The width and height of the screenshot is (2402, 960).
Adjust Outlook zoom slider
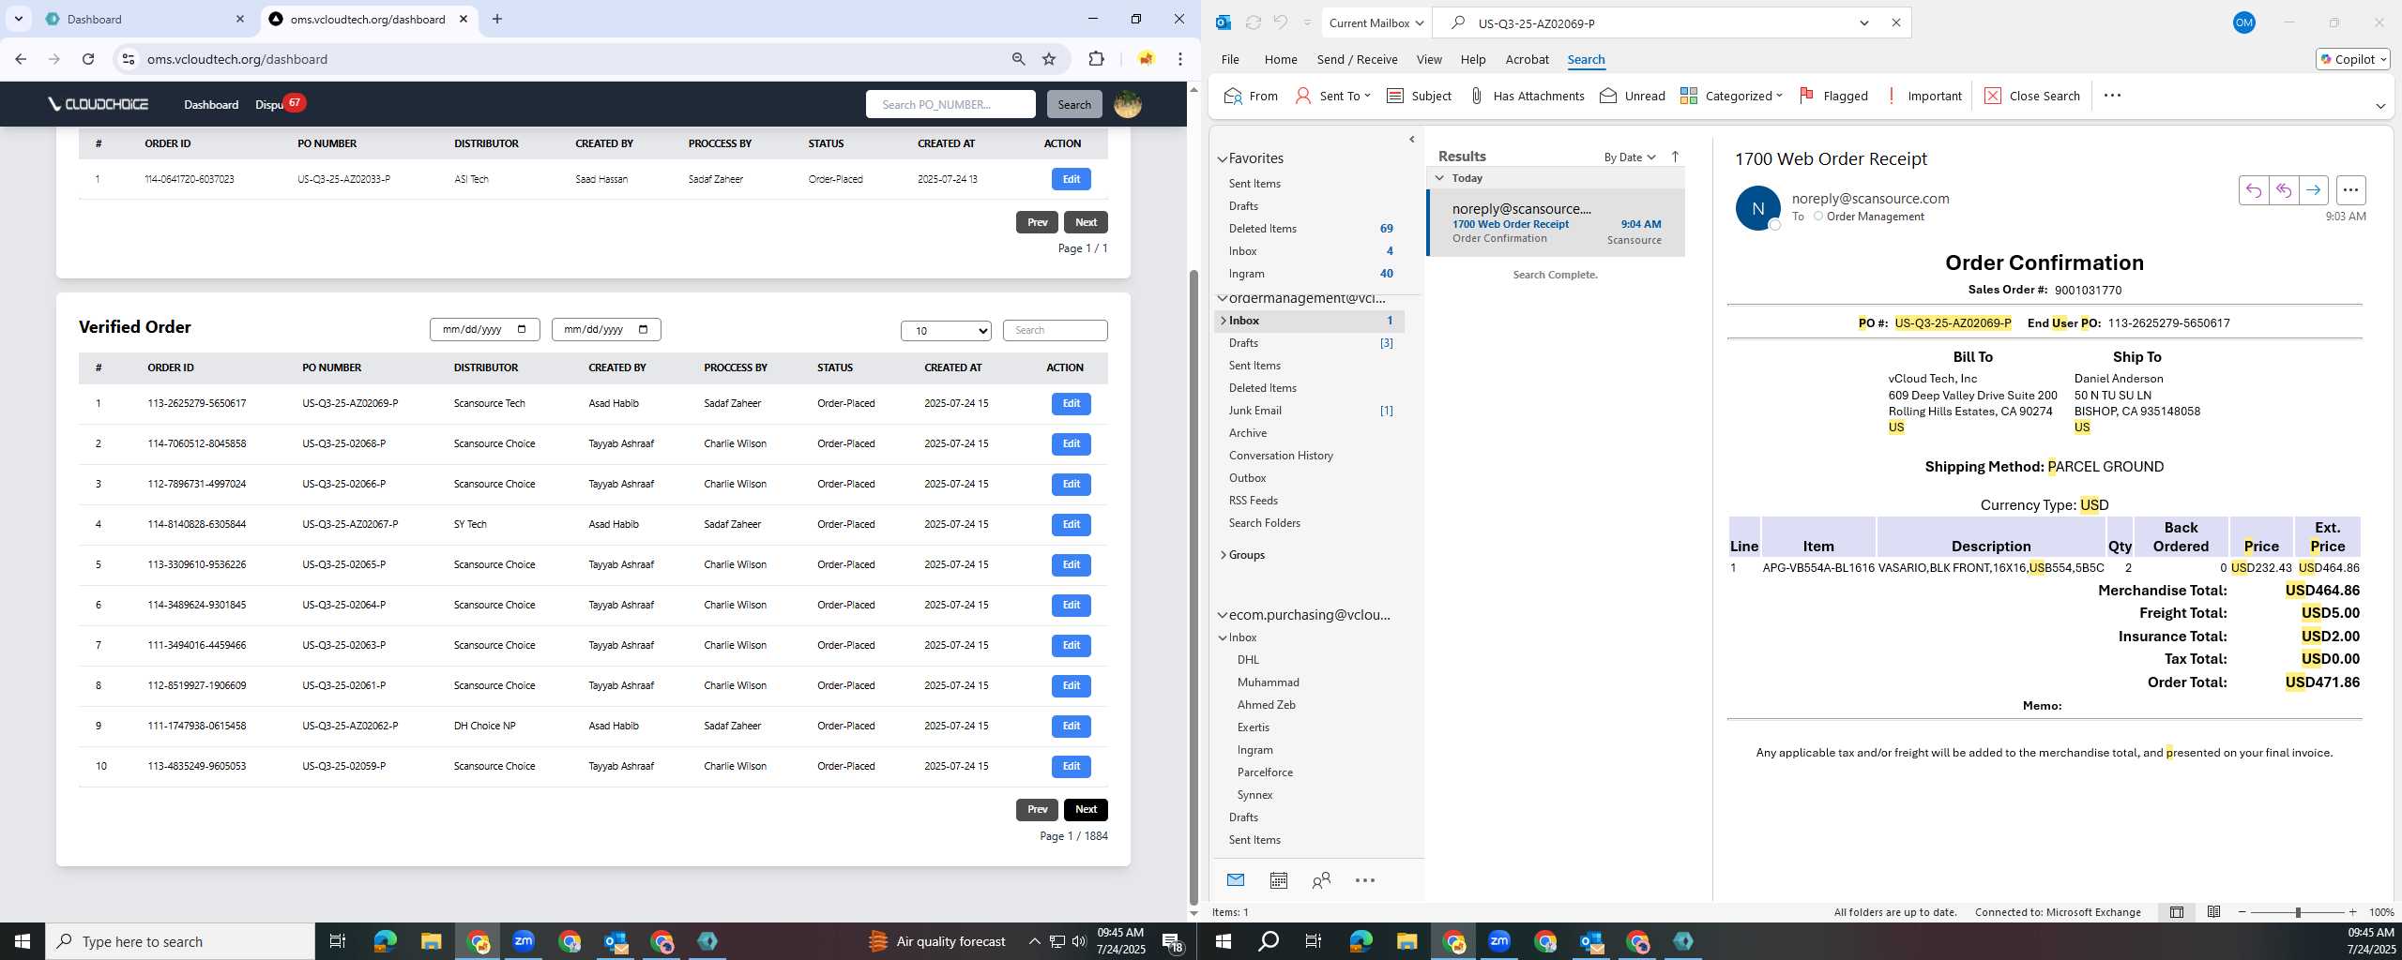[x=2298, y=912]
